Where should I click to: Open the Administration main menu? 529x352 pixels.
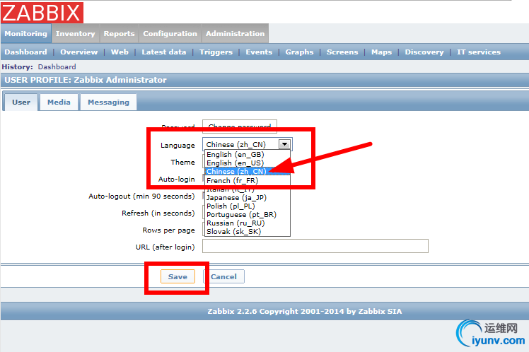click(235, 34)
